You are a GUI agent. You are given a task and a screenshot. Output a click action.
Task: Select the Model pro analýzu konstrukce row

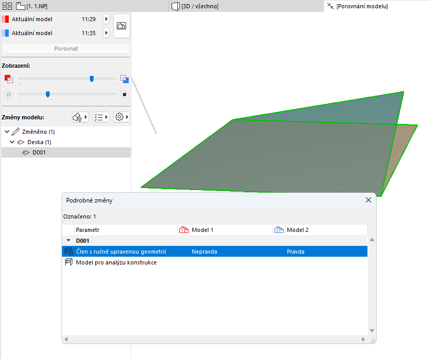pyautogui.click(x=214, y=262)
